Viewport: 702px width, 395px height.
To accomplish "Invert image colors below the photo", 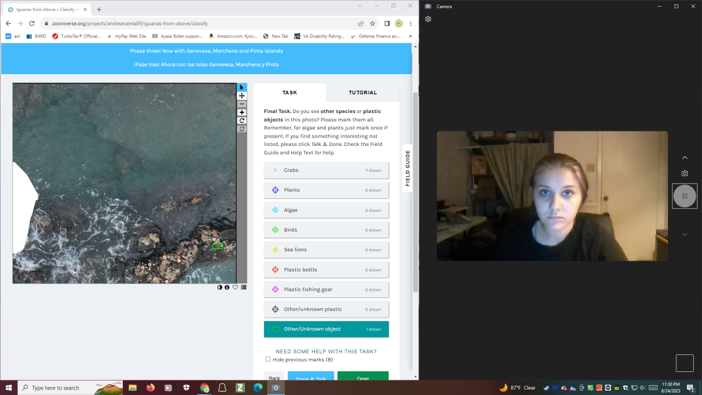I will tap(220, 287).
